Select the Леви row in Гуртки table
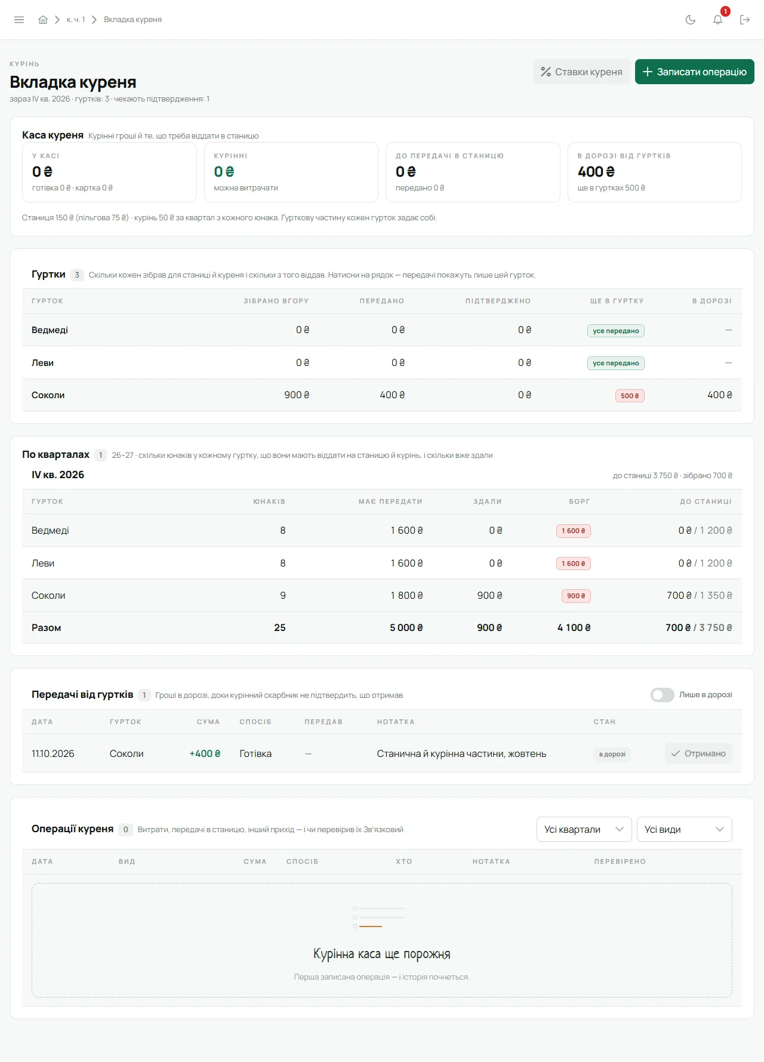 382,363
